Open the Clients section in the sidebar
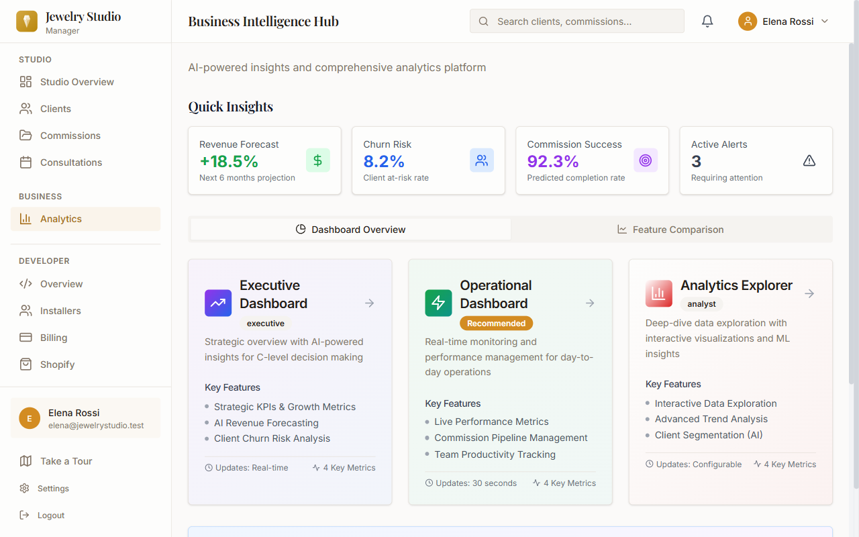859x537 pixels. [54, 108]
